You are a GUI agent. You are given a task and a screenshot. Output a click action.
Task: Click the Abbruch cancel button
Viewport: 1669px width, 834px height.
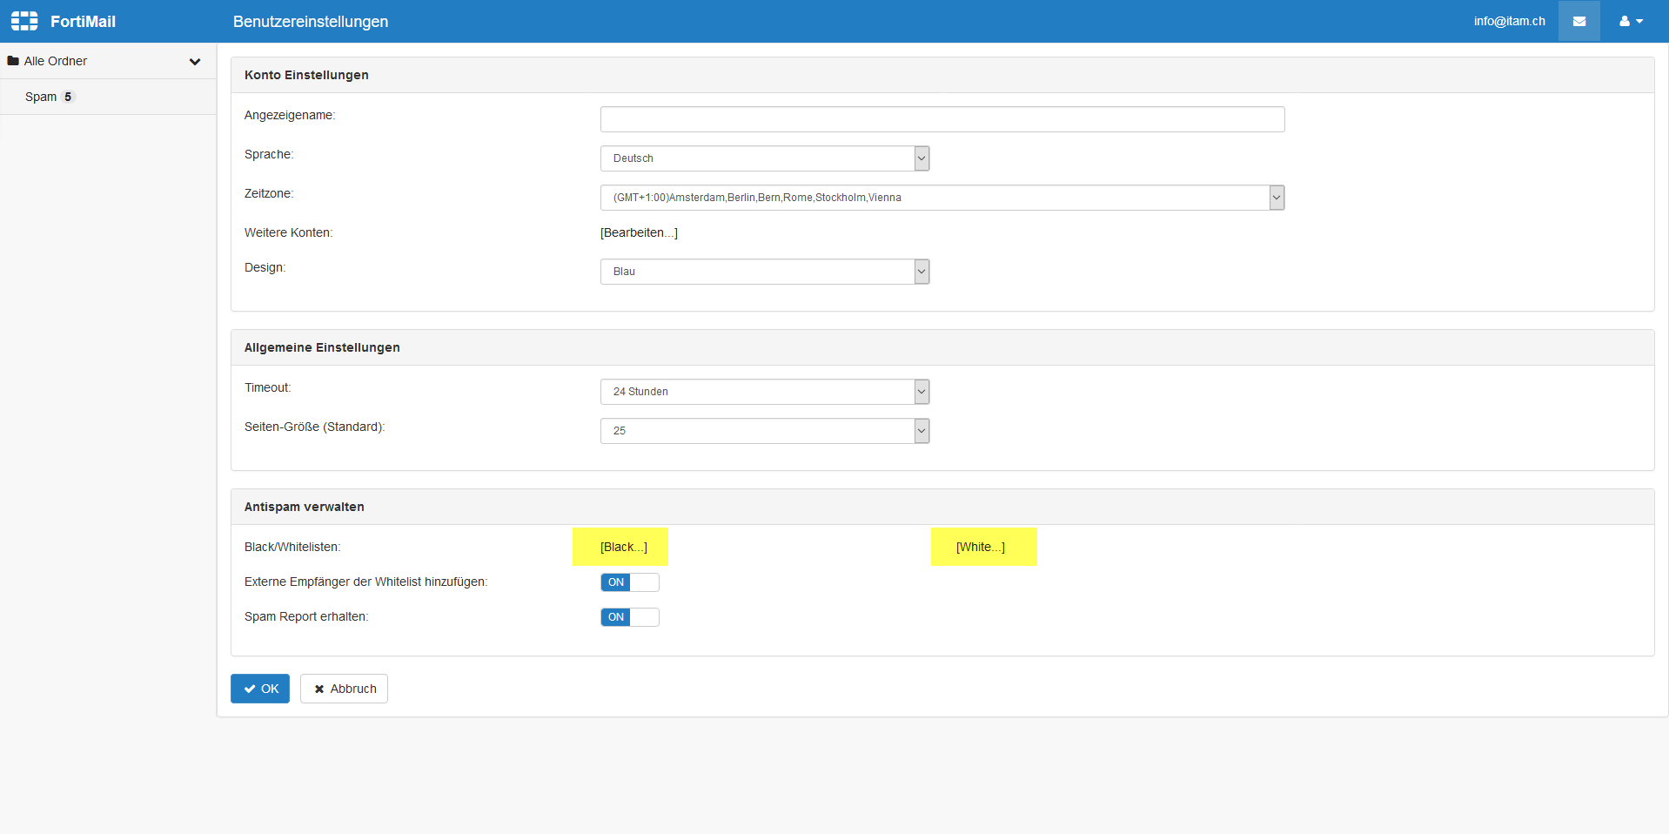pyautogui.click(x=344, y=689)
